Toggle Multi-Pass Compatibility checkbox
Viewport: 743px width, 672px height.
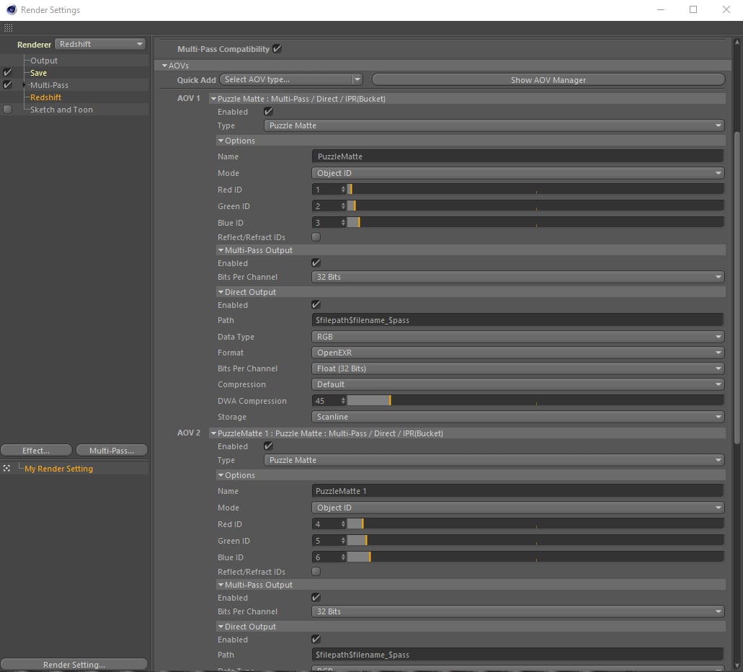point(277,49)
